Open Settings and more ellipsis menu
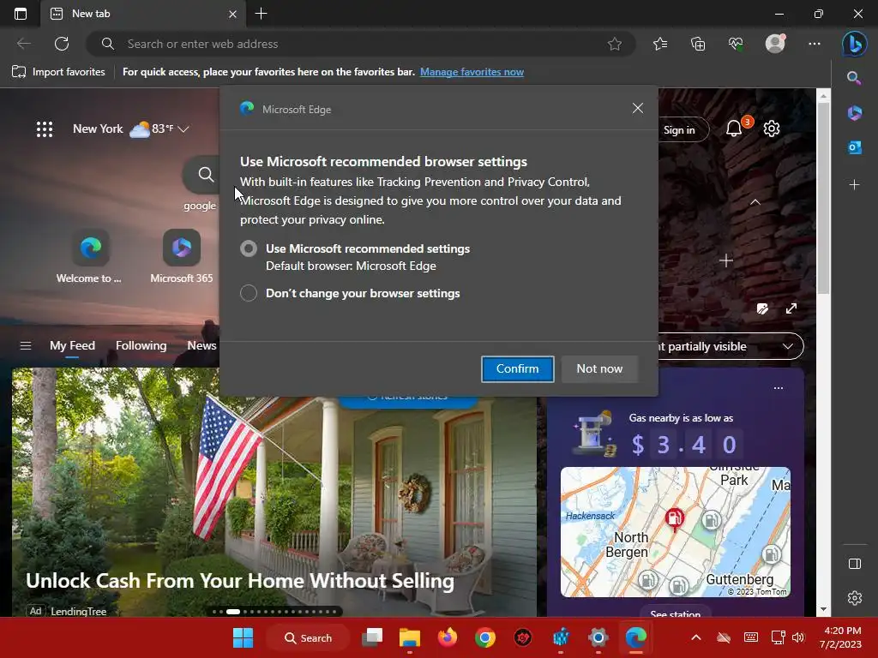This screenshot has height=658, width=878. pos(815,44)
